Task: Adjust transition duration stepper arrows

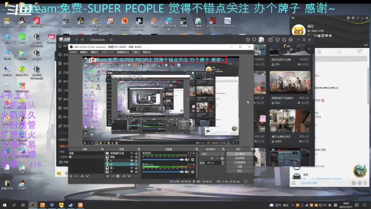Action: [x=223, y=163]
